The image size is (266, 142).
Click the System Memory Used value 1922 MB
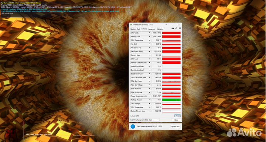point(156,111)
